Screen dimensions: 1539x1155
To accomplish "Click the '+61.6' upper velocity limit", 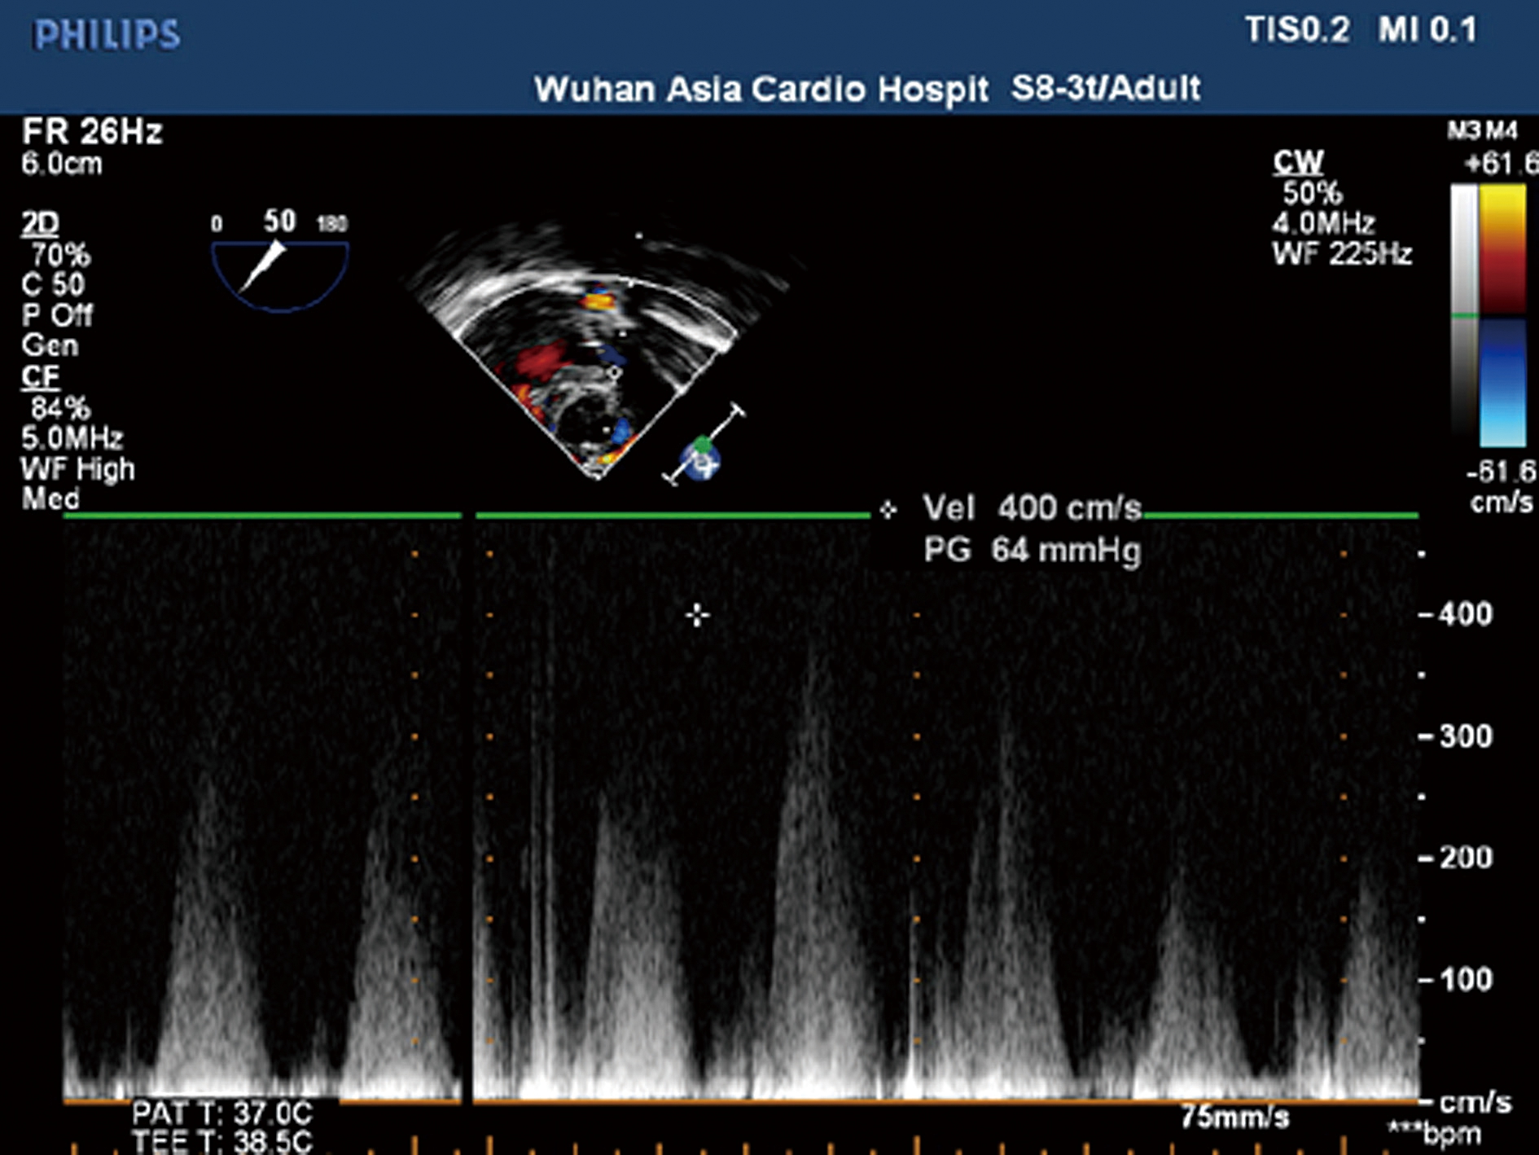I will (x=1501, y=165).
